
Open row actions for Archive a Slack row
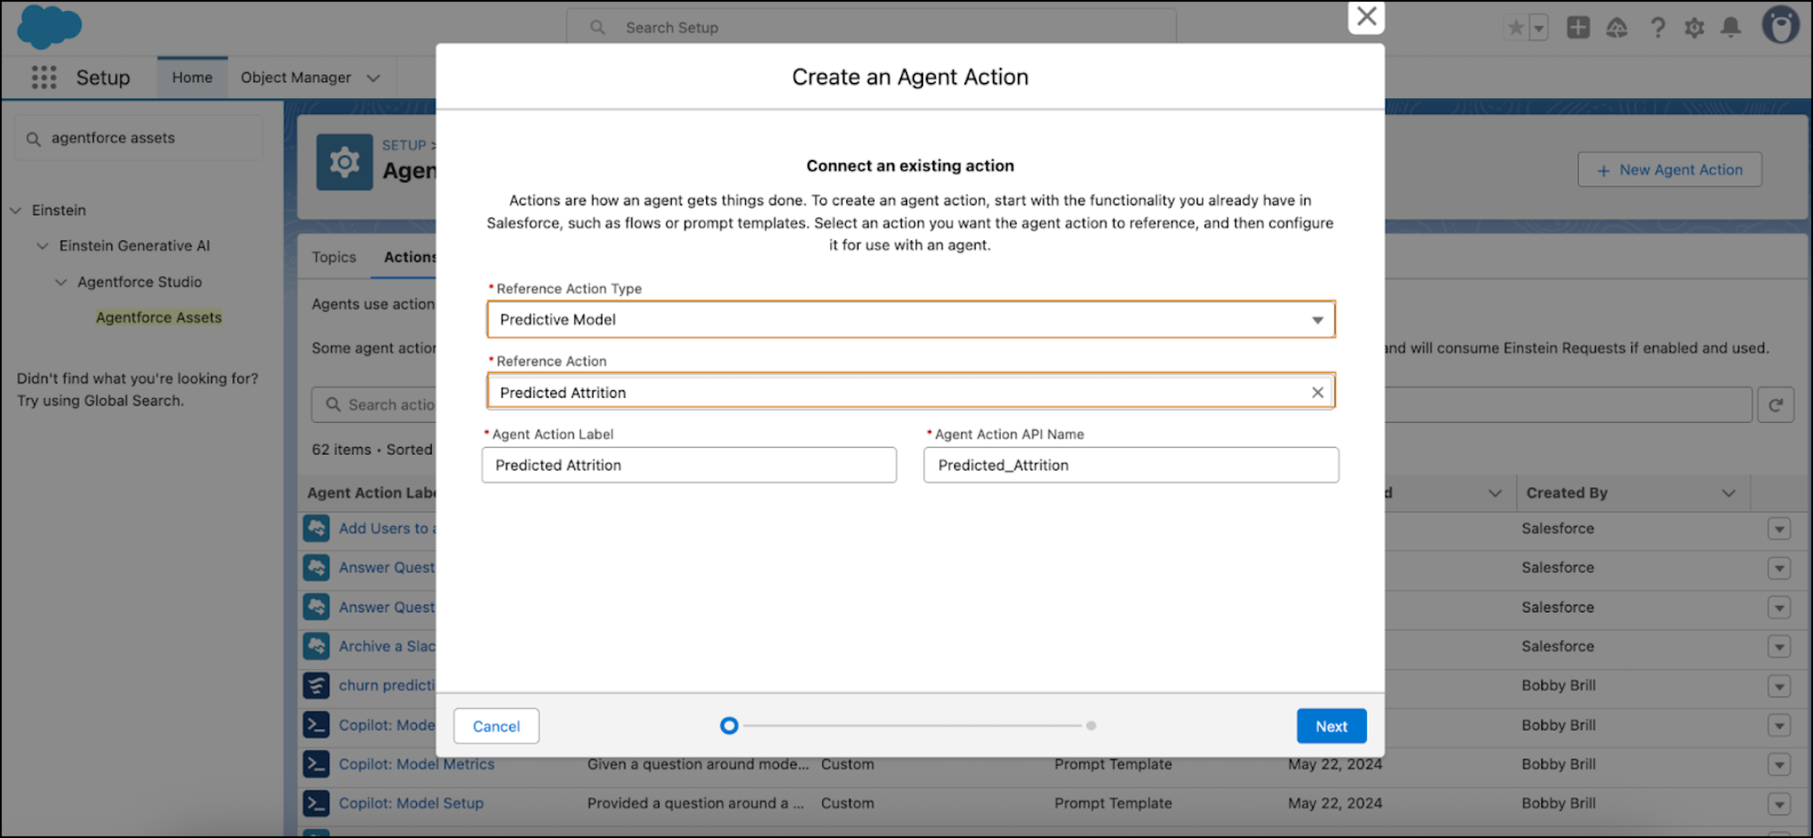coord(1779,647)
